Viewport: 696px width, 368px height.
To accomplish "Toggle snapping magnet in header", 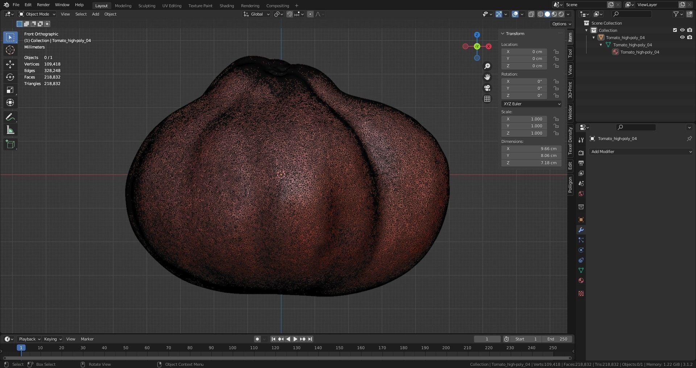I will tap(290, 14).
